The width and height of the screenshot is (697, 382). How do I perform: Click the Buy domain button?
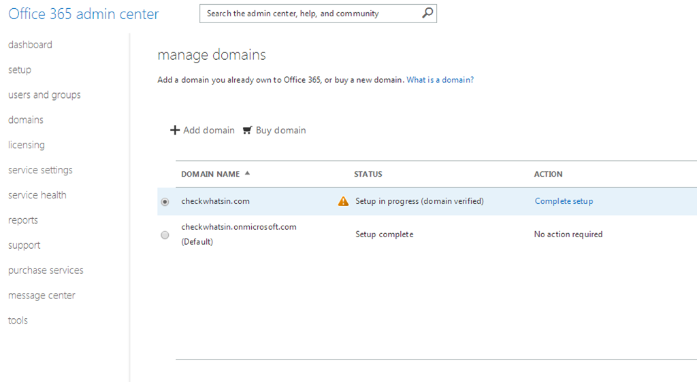274,130
